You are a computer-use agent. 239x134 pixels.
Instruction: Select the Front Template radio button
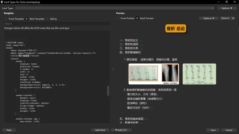[6, 19]
